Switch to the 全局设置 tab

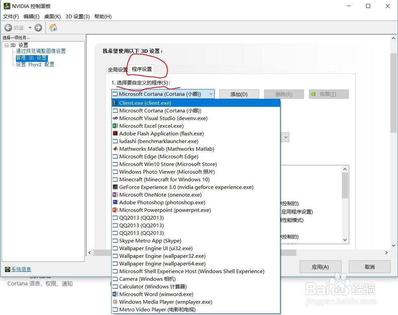117,70
